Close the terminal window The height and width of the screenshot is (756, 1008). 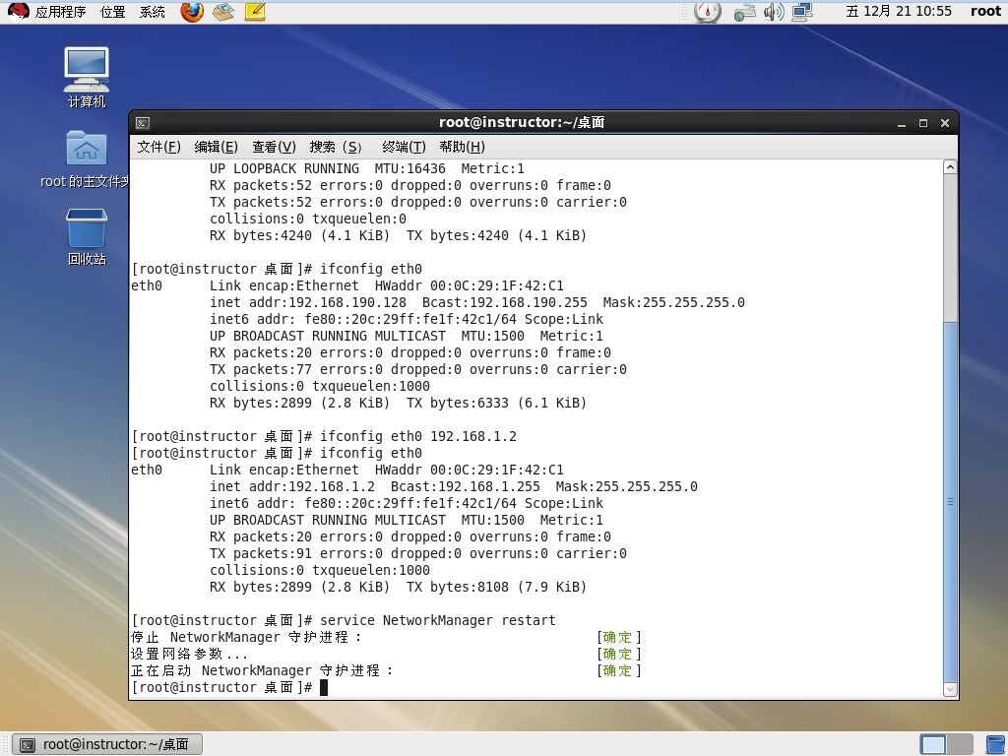pyautogui.click(x=945, y=123)
